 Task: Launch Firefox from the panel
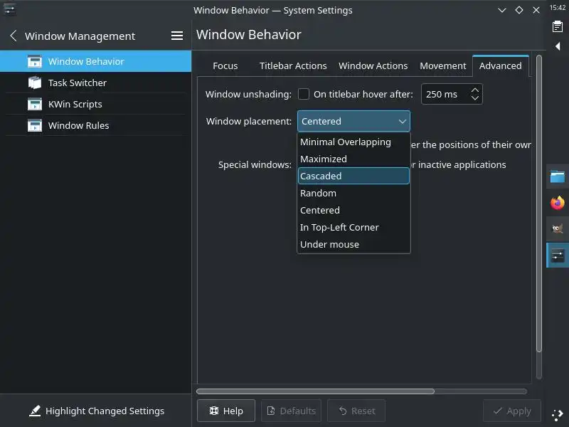pyautogui.click(x=558, y=203)
